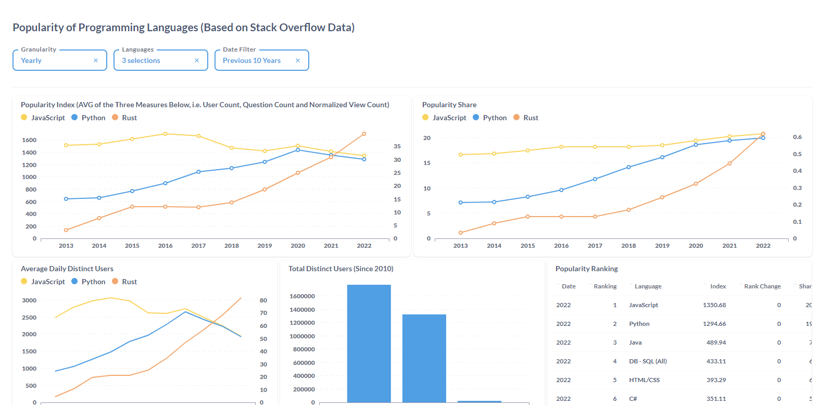Image resolution: width=820 pixels, height=405 pixels.
Task: Click the C# cell in ranking table
Action: pos(633,399)
